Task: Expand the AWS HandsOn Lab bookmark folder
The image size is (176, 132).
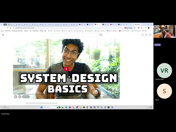Action: 136,31
